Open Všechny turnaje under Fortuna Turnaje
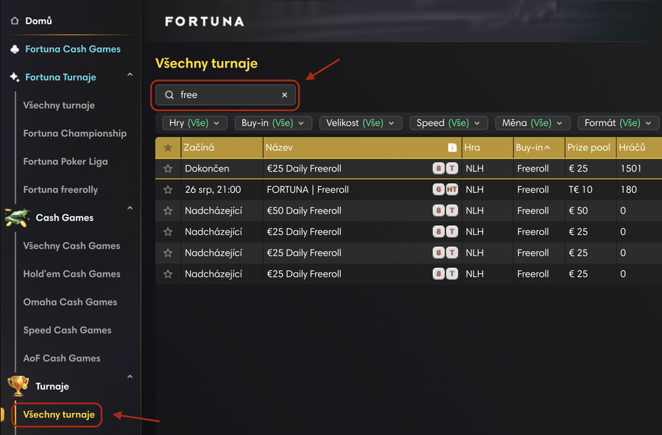This screenshot has width=662, height=435. point(59,105)
